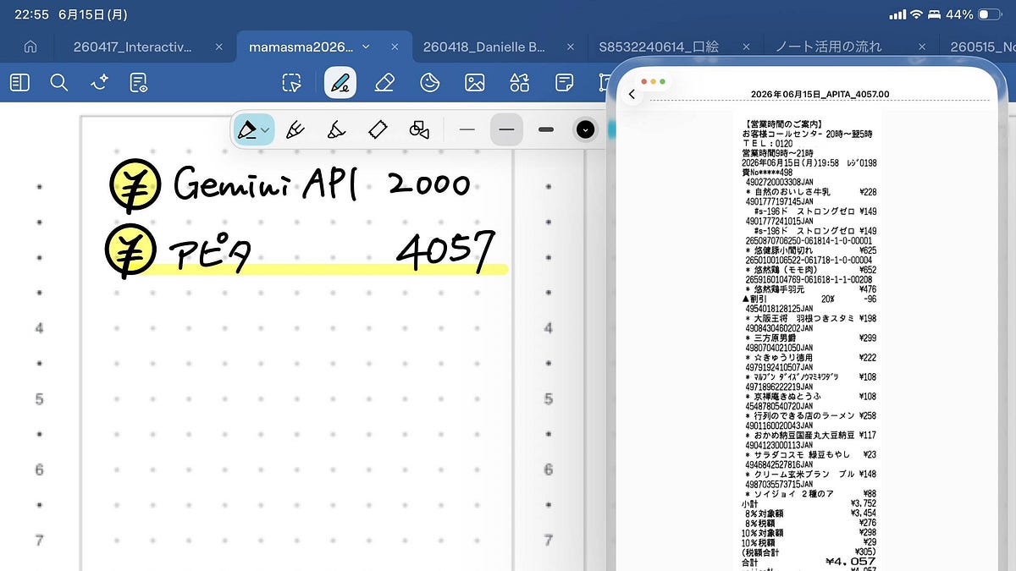The width and height of the screenshot is (1016, 571).
Task: Click the receipt line '自然のおいしさ牛乳'
Action: pos(809,192)
